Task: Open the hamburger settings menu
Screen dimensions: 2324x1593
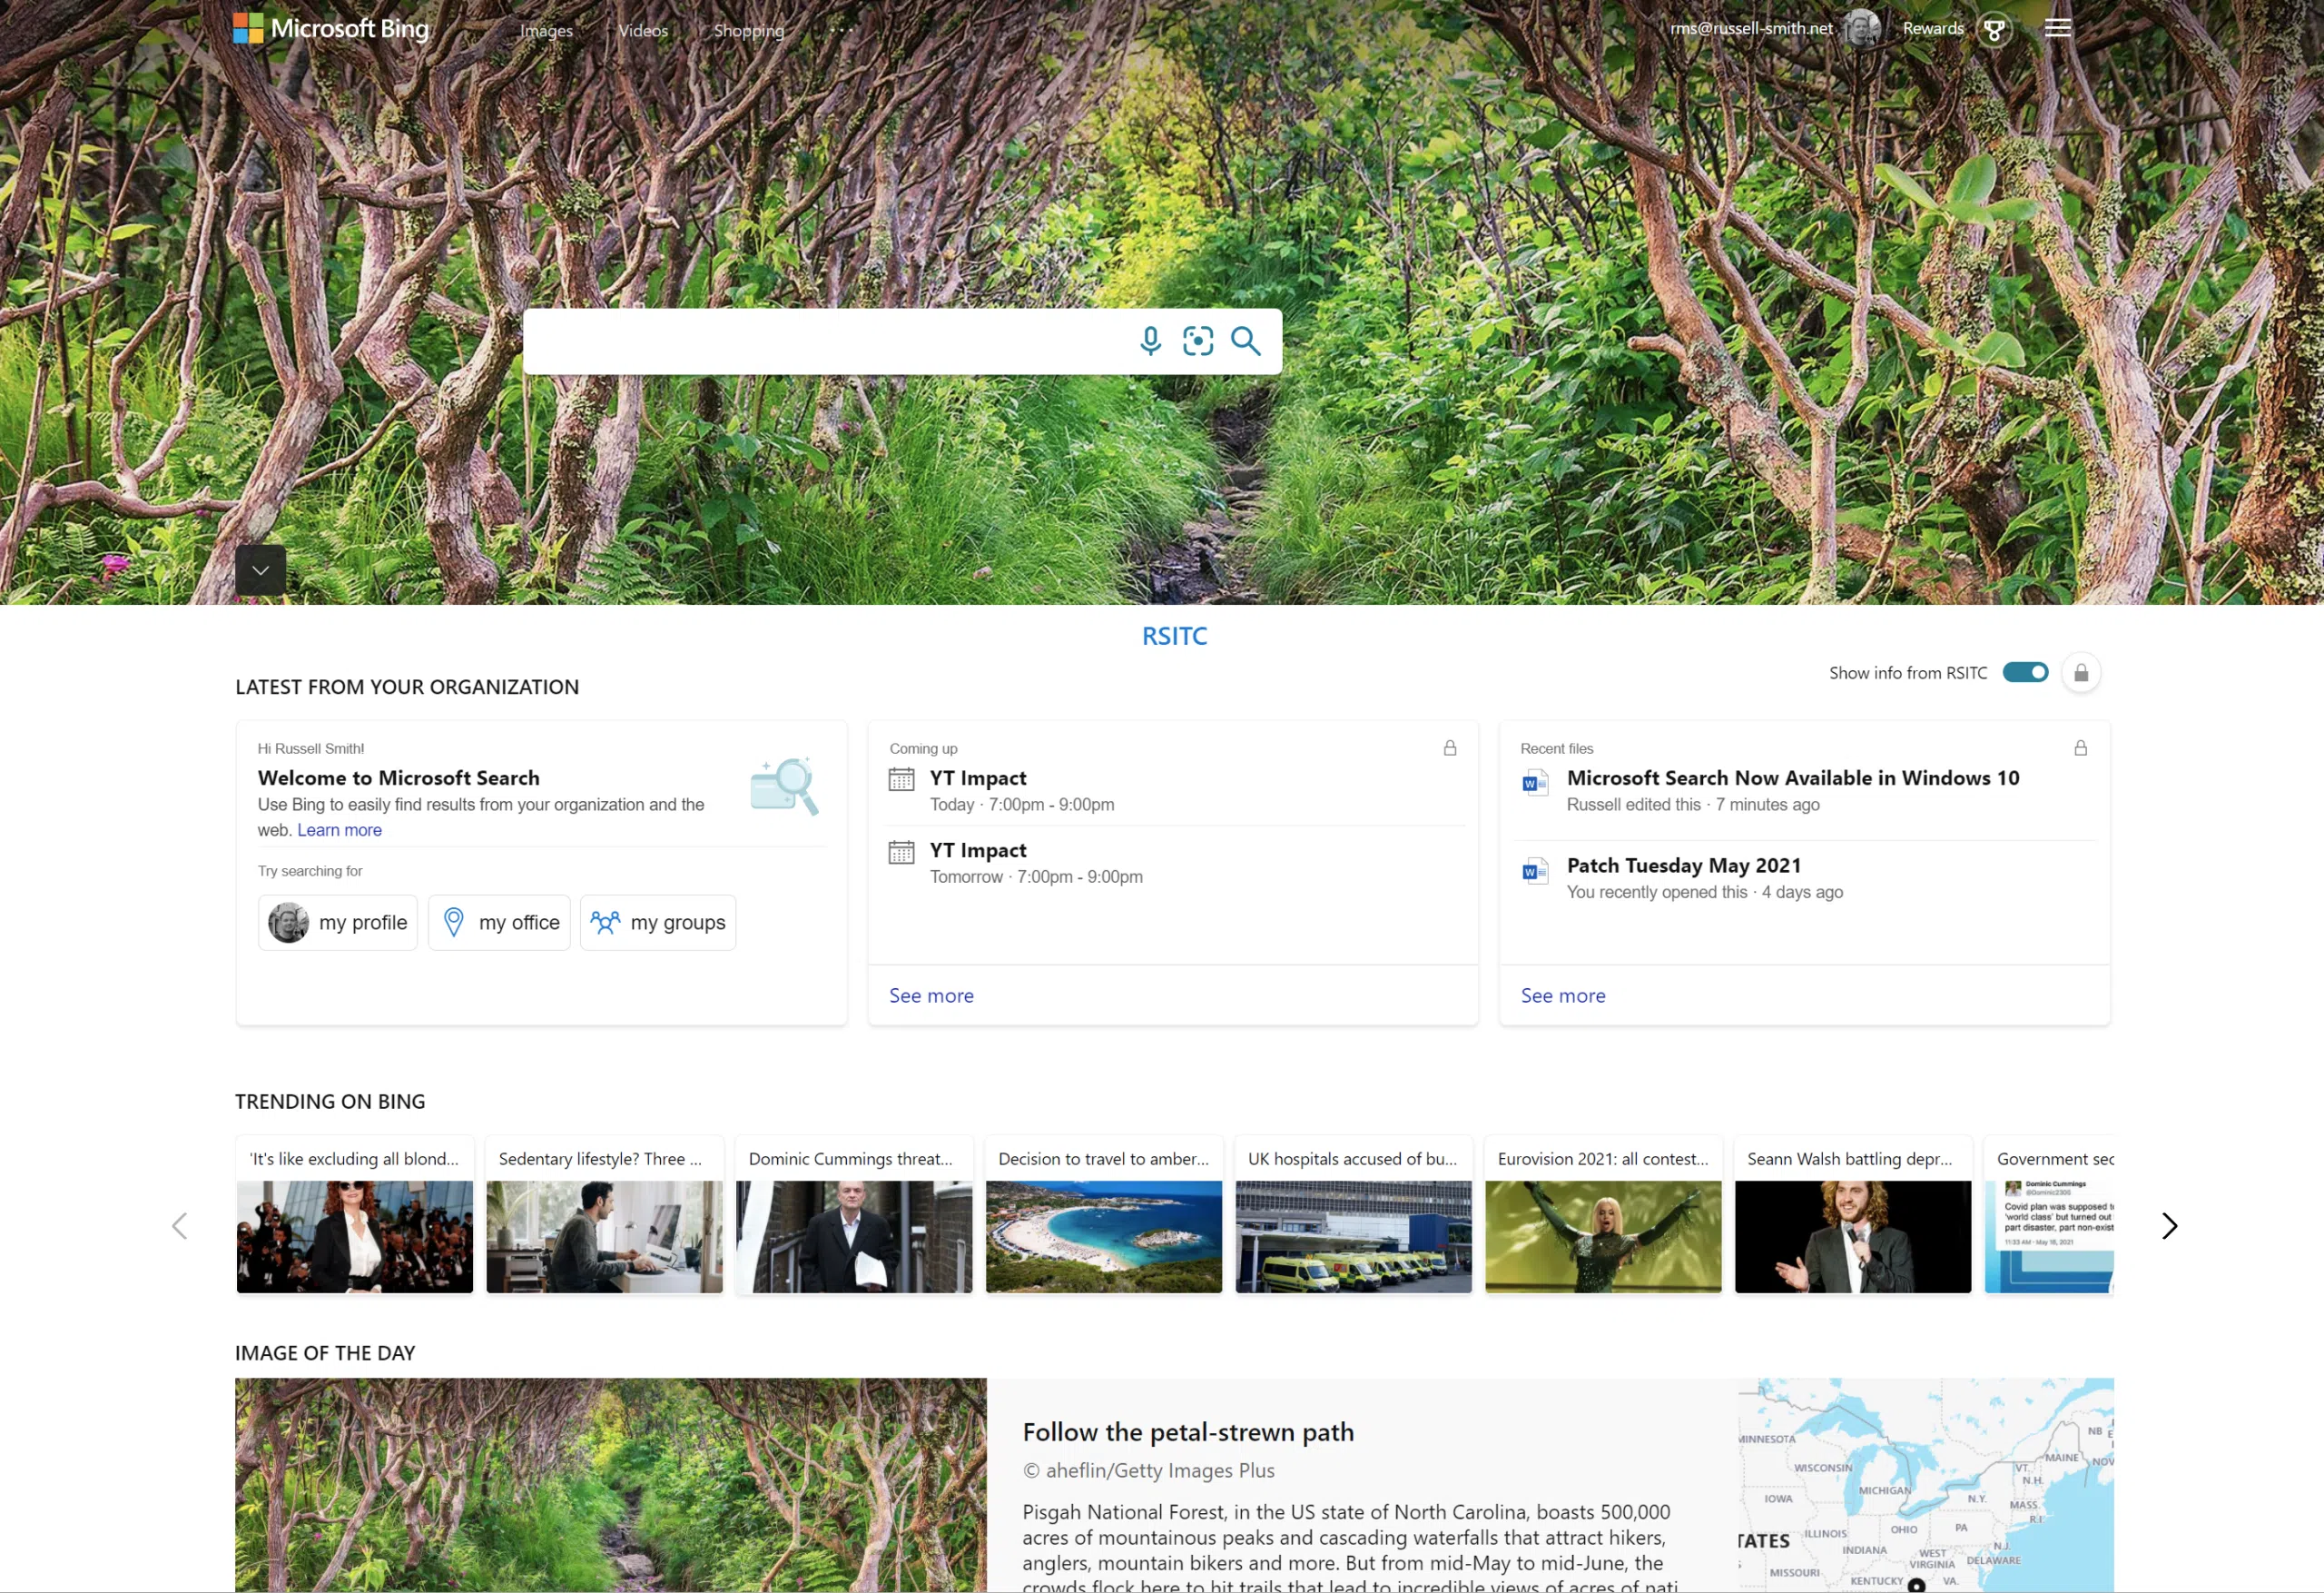Action: pos(2058,28)
